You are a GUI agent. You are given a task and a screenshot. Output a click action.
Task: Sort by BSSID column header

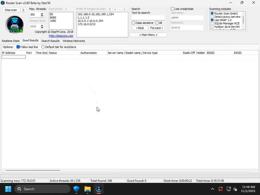click(x=220, y=53)
